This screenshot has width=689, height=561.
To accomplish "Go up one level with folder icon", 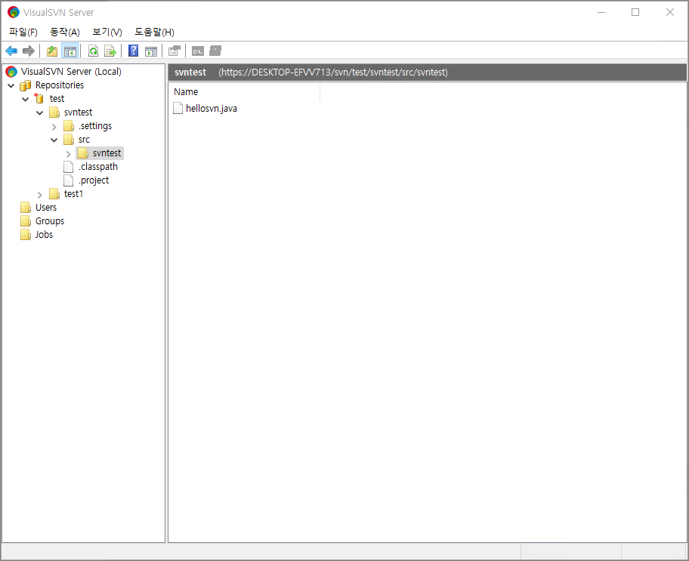I will coord(52,51).
